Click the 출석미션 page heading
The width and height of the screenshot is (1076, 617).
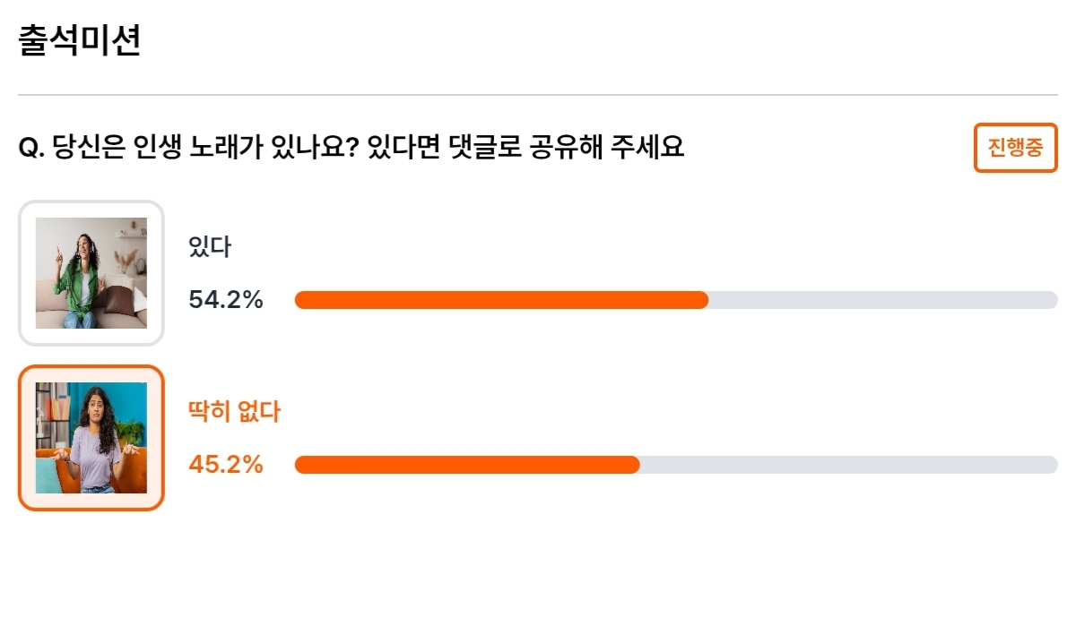80,42
